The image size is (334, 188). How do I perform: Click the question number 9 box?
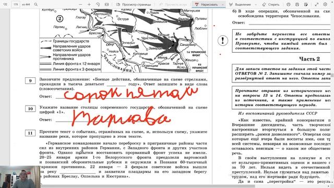pos(30,80)
